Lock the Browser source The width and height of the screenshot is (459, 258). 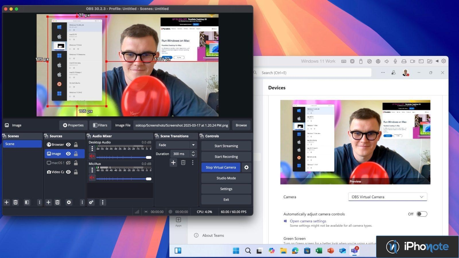pyautogui.click(x=76, y=144)
